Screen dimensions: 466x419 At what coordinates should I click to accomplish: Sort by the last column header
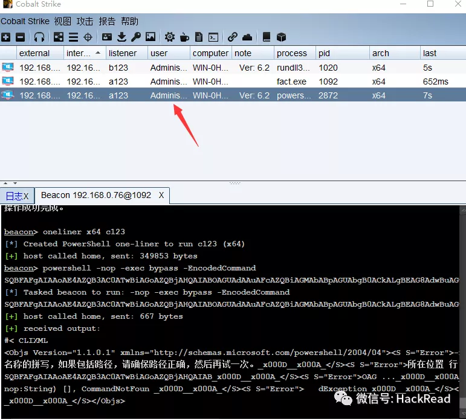[x=443, y=53]
